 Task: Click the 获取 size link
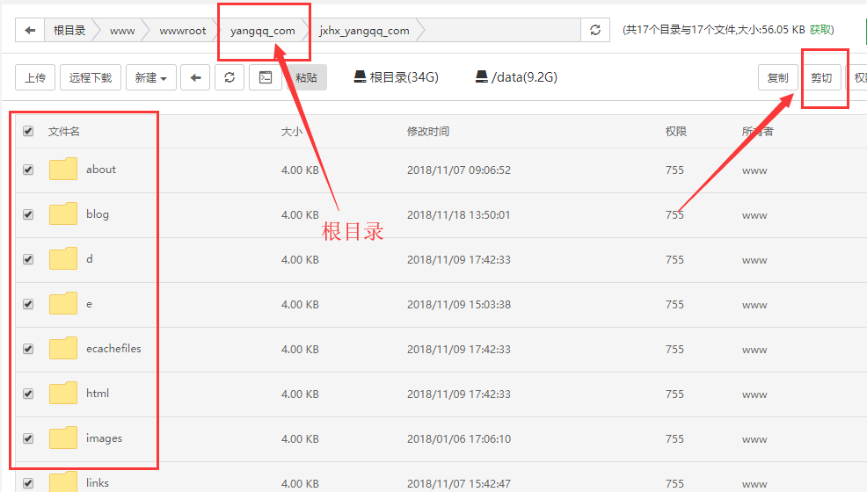pos(820,30)
